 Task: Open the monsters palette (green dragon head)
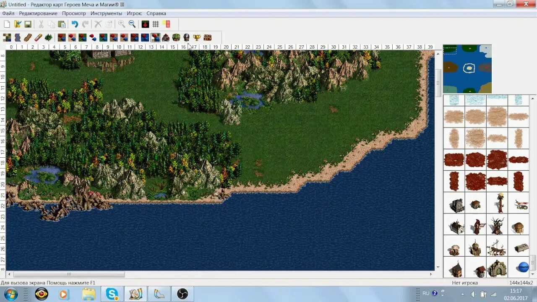[x=176, y=37]
